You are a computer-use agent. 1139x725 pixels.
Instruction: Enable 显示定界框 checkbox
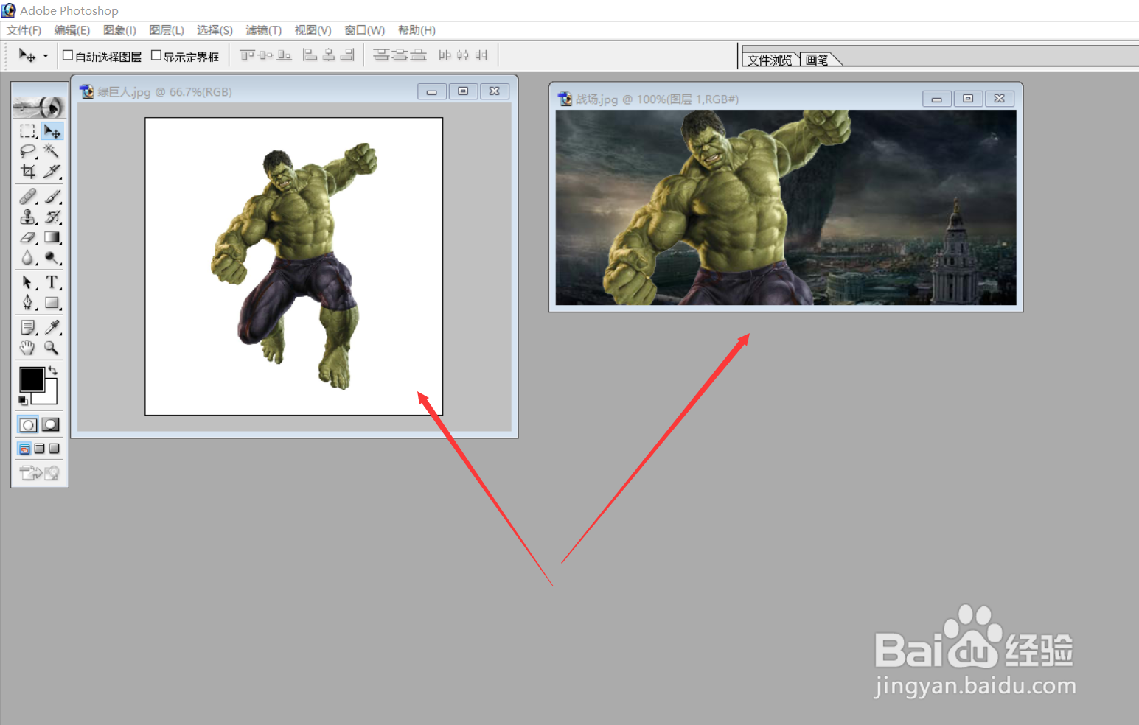pos(156,55)
